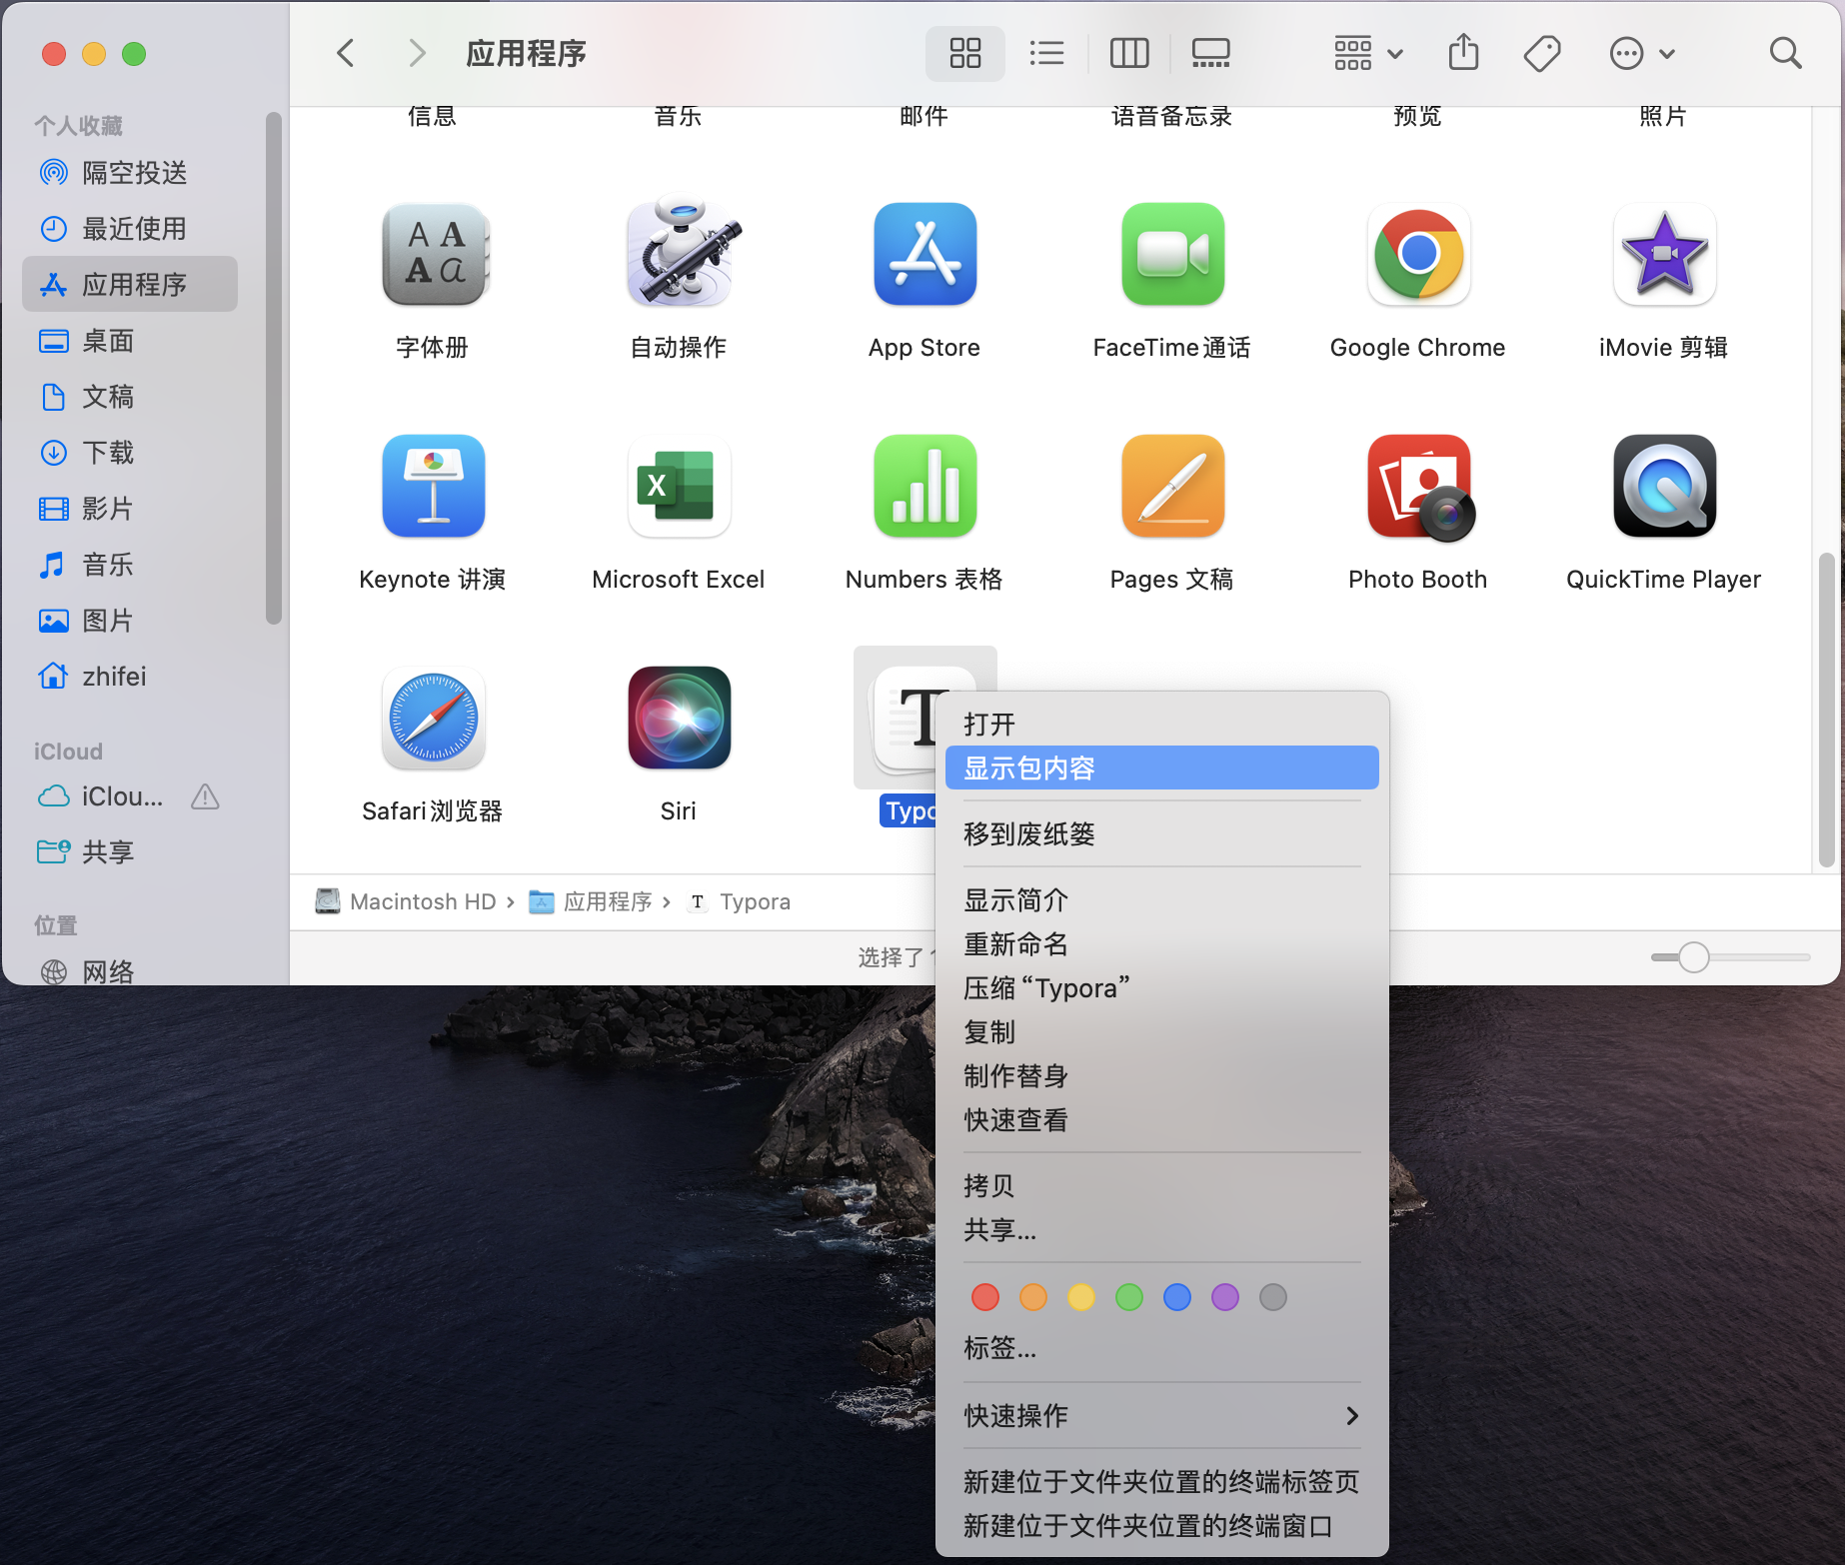Select the Siri app icon
1845x1565 pixels.
tap(680, 718)
